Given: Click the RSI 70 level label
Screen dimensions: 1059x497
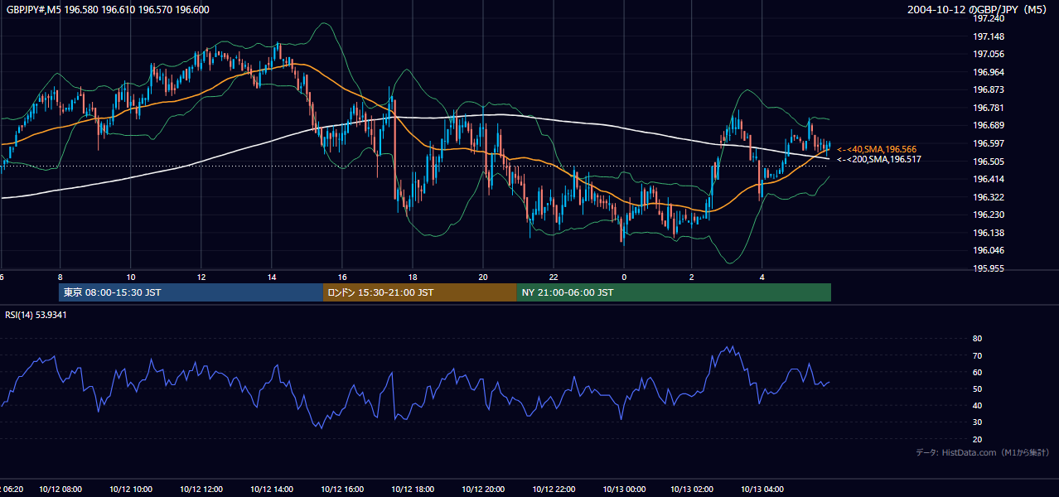Looking at the screenshot, I should click(977, 355).
